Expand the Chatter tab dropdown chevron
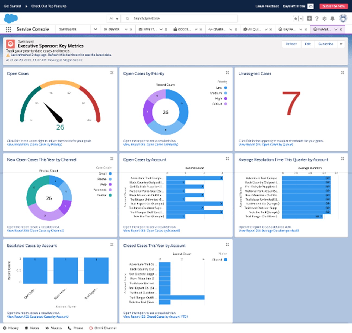The image size is (352, 333). [x=231, y=29]
